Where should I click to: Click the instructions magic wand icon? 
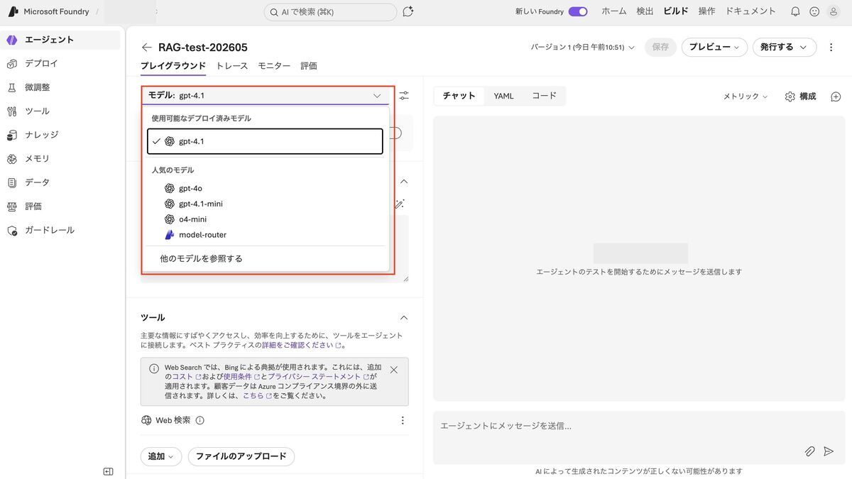tap(400, 204)
